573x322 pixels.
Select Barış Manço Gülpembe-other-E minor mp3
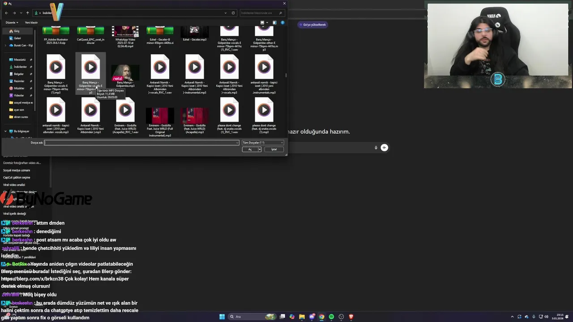pyautogui.click(x=264, y=38)
